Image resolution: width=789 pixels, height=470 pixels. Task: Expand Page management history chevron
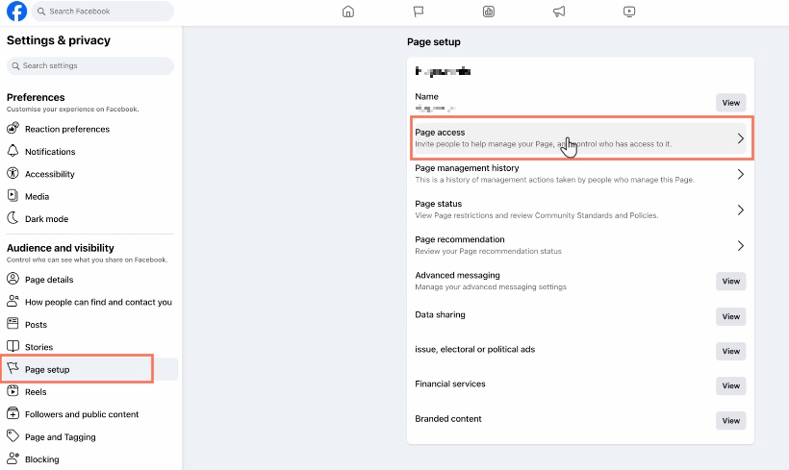coord(740,174)
